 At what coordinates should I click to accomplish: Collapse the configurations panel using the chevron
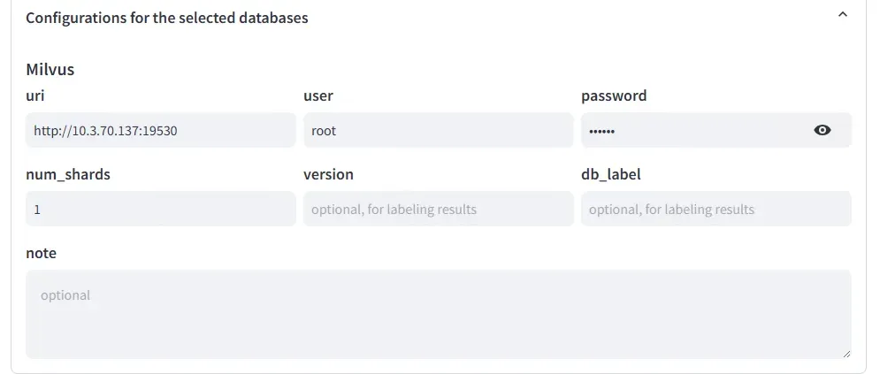[x=842, y=16]
